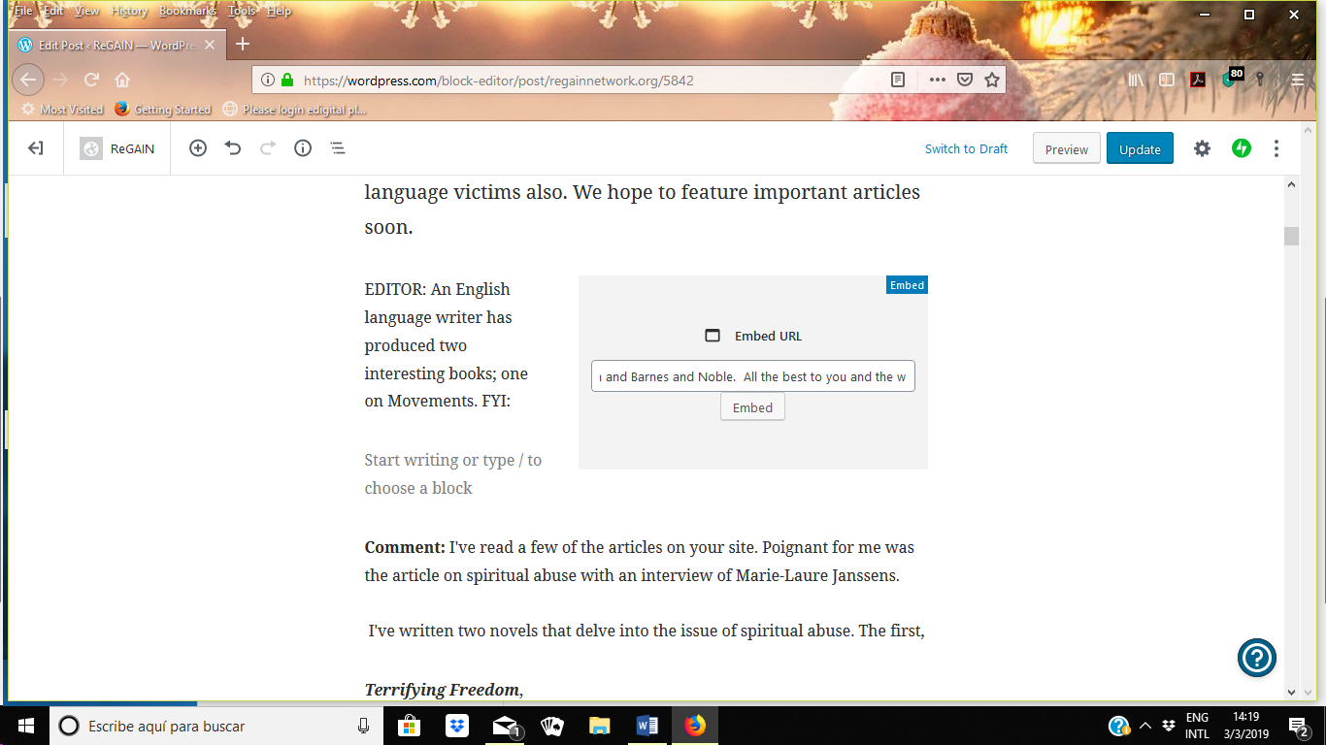Click Switch to Draft link
This screenshot has height=745, width=1326.
(966, 148)
